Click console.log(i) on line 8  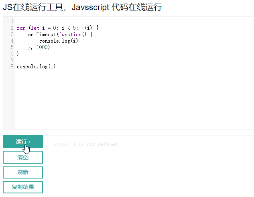pyautogui.click(x=36, y=66)
